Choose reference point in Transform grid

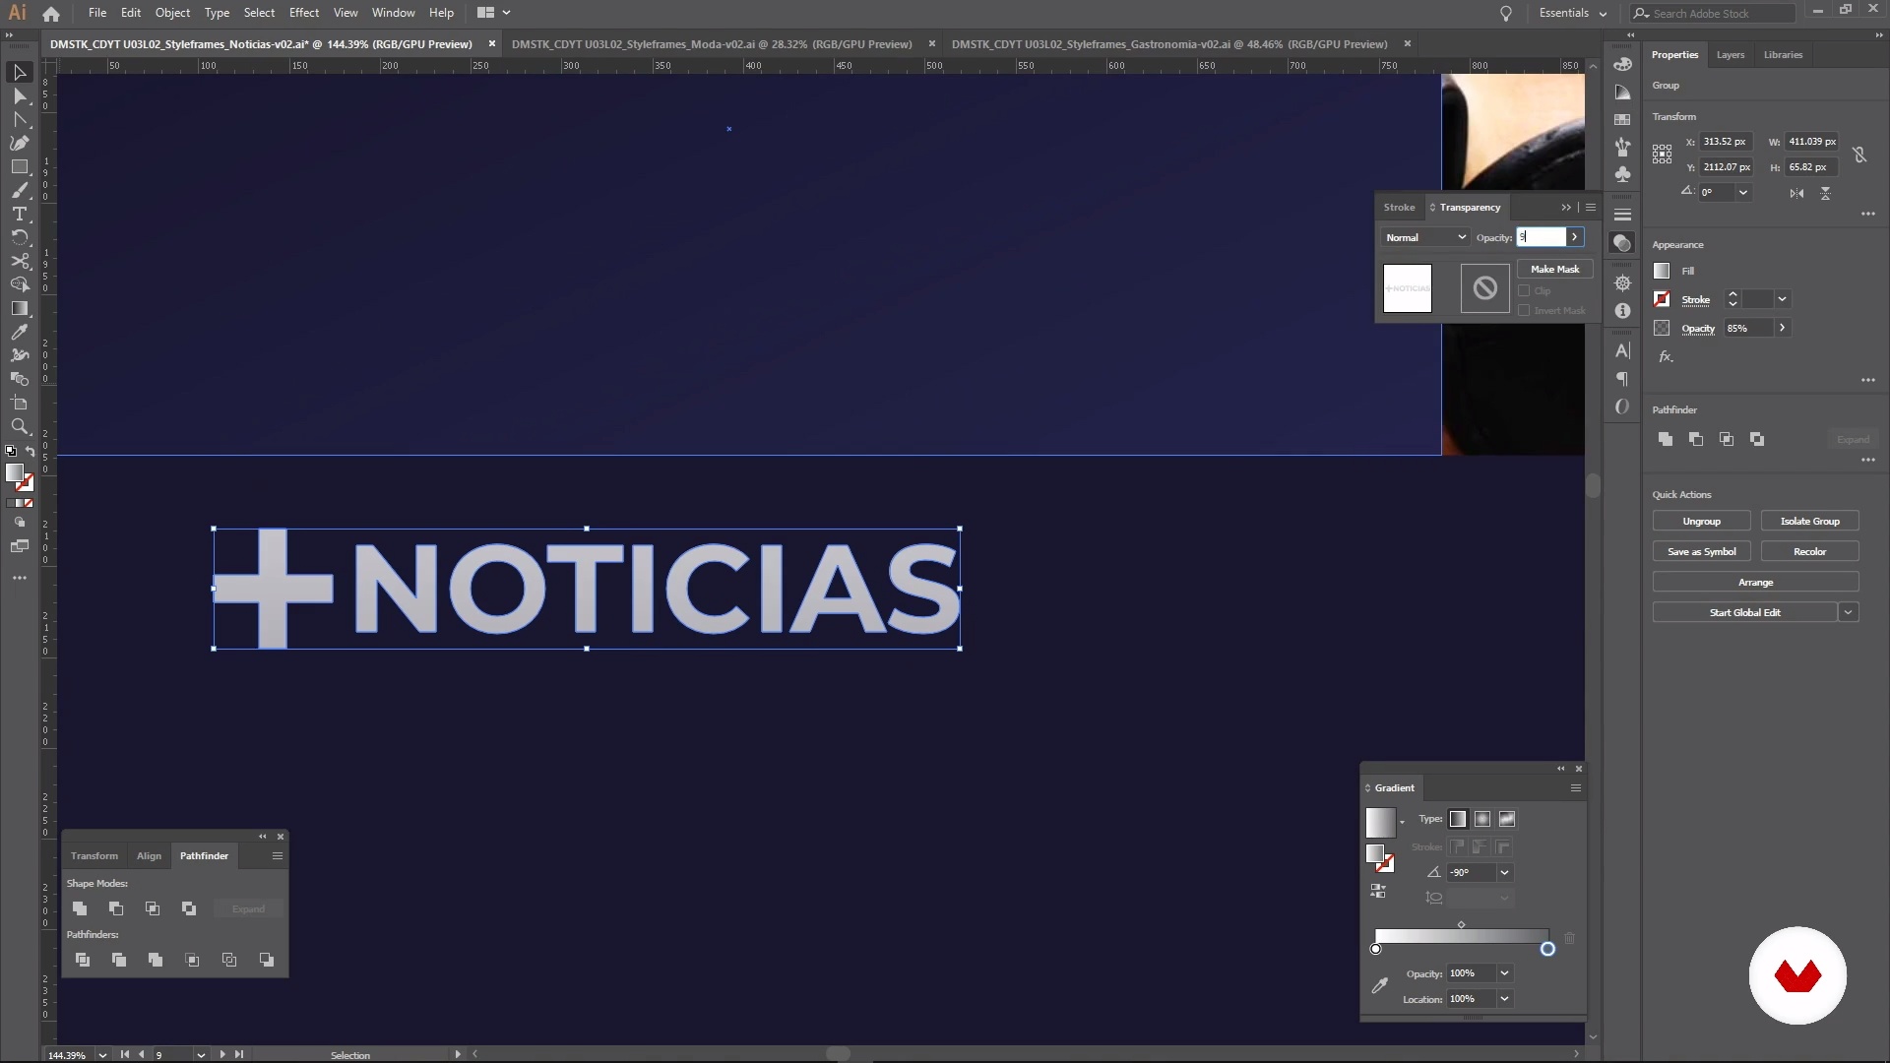click(x=1662, y=154)
